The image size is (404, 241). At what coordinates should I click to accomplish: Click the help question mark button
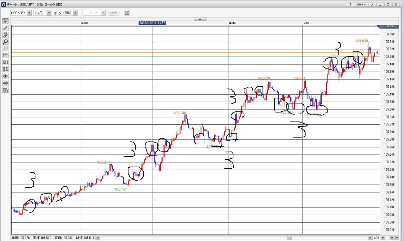[x=350, y=4]
